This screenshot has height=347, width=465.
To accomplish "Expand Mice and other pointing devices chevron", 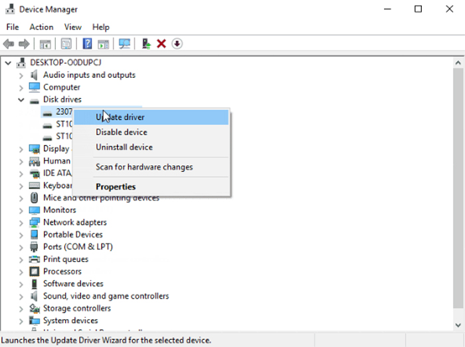I will click(21, 198).
